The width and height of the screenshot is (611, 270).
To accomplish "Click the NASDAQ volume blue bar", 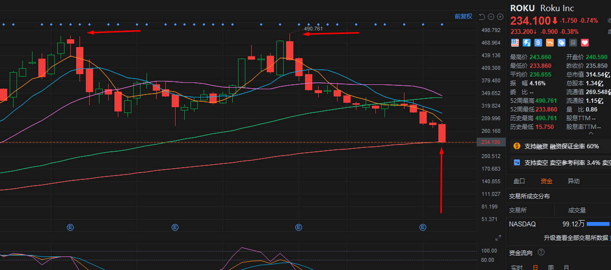I will (598, 224).
